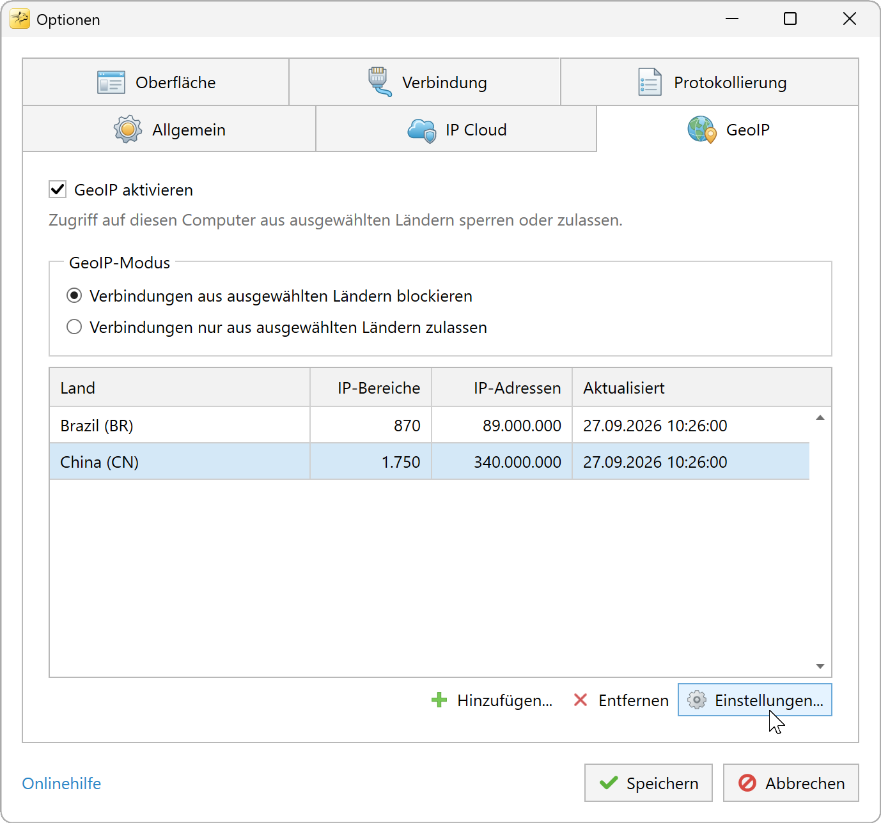Viewport: 881px width, 823px height.
Task: Click the Allgemein gear icon
Action: pos(128,130)
